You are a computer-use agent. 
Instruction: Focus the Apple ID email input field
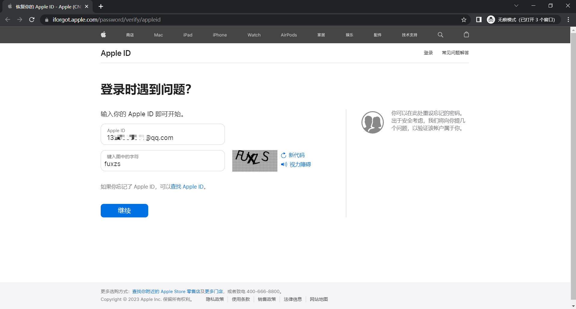pos(163,134)
